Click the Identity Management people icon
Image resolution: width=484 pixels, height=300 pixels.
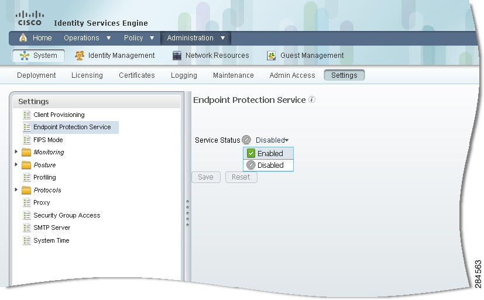tap(80, 56)
